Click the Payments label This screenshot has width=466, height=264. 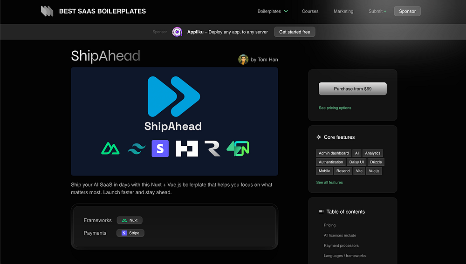tap(95, 233)
